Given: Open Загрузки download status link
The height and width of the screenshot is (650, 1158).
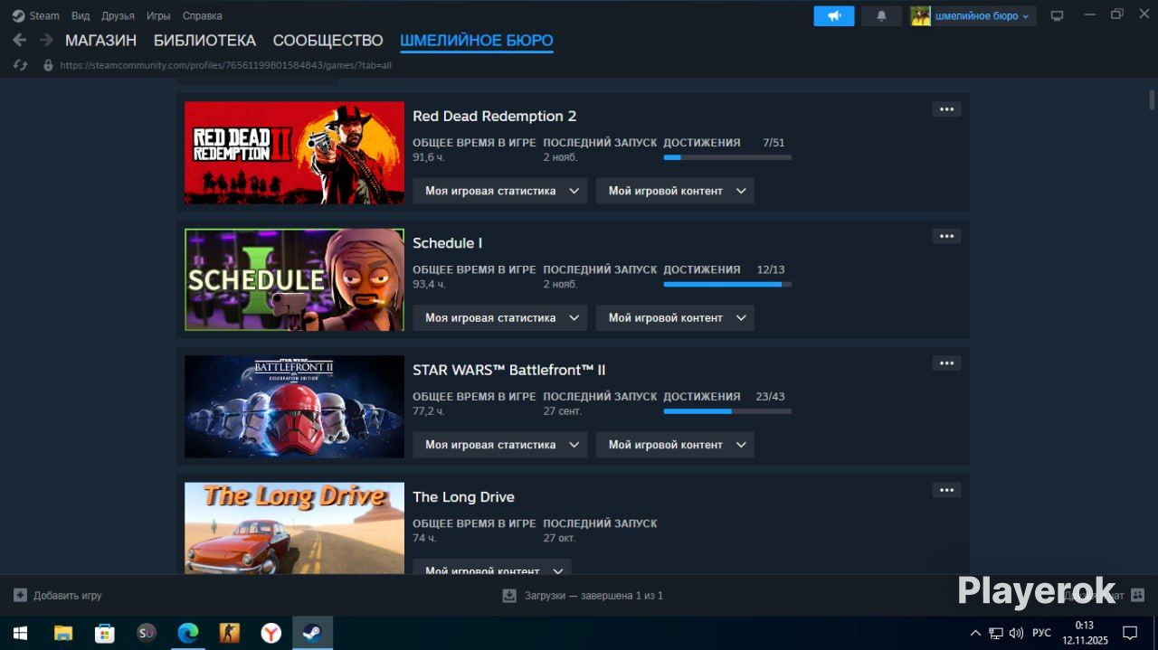Looking at the screenshot, I should point(583,596).
